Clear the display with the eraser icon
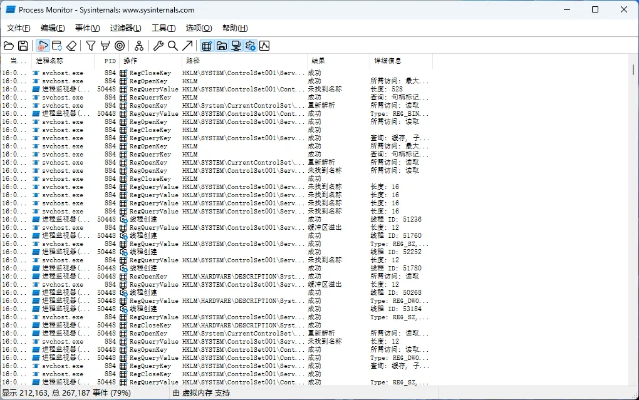639x400 pixels. pos(71,46)
